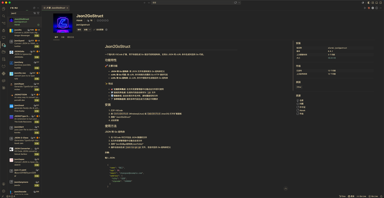Click the Json2GoStruct extension logo image
Image resolution: width=384 pixels, height=198 pixels.
tap(63, 23)
